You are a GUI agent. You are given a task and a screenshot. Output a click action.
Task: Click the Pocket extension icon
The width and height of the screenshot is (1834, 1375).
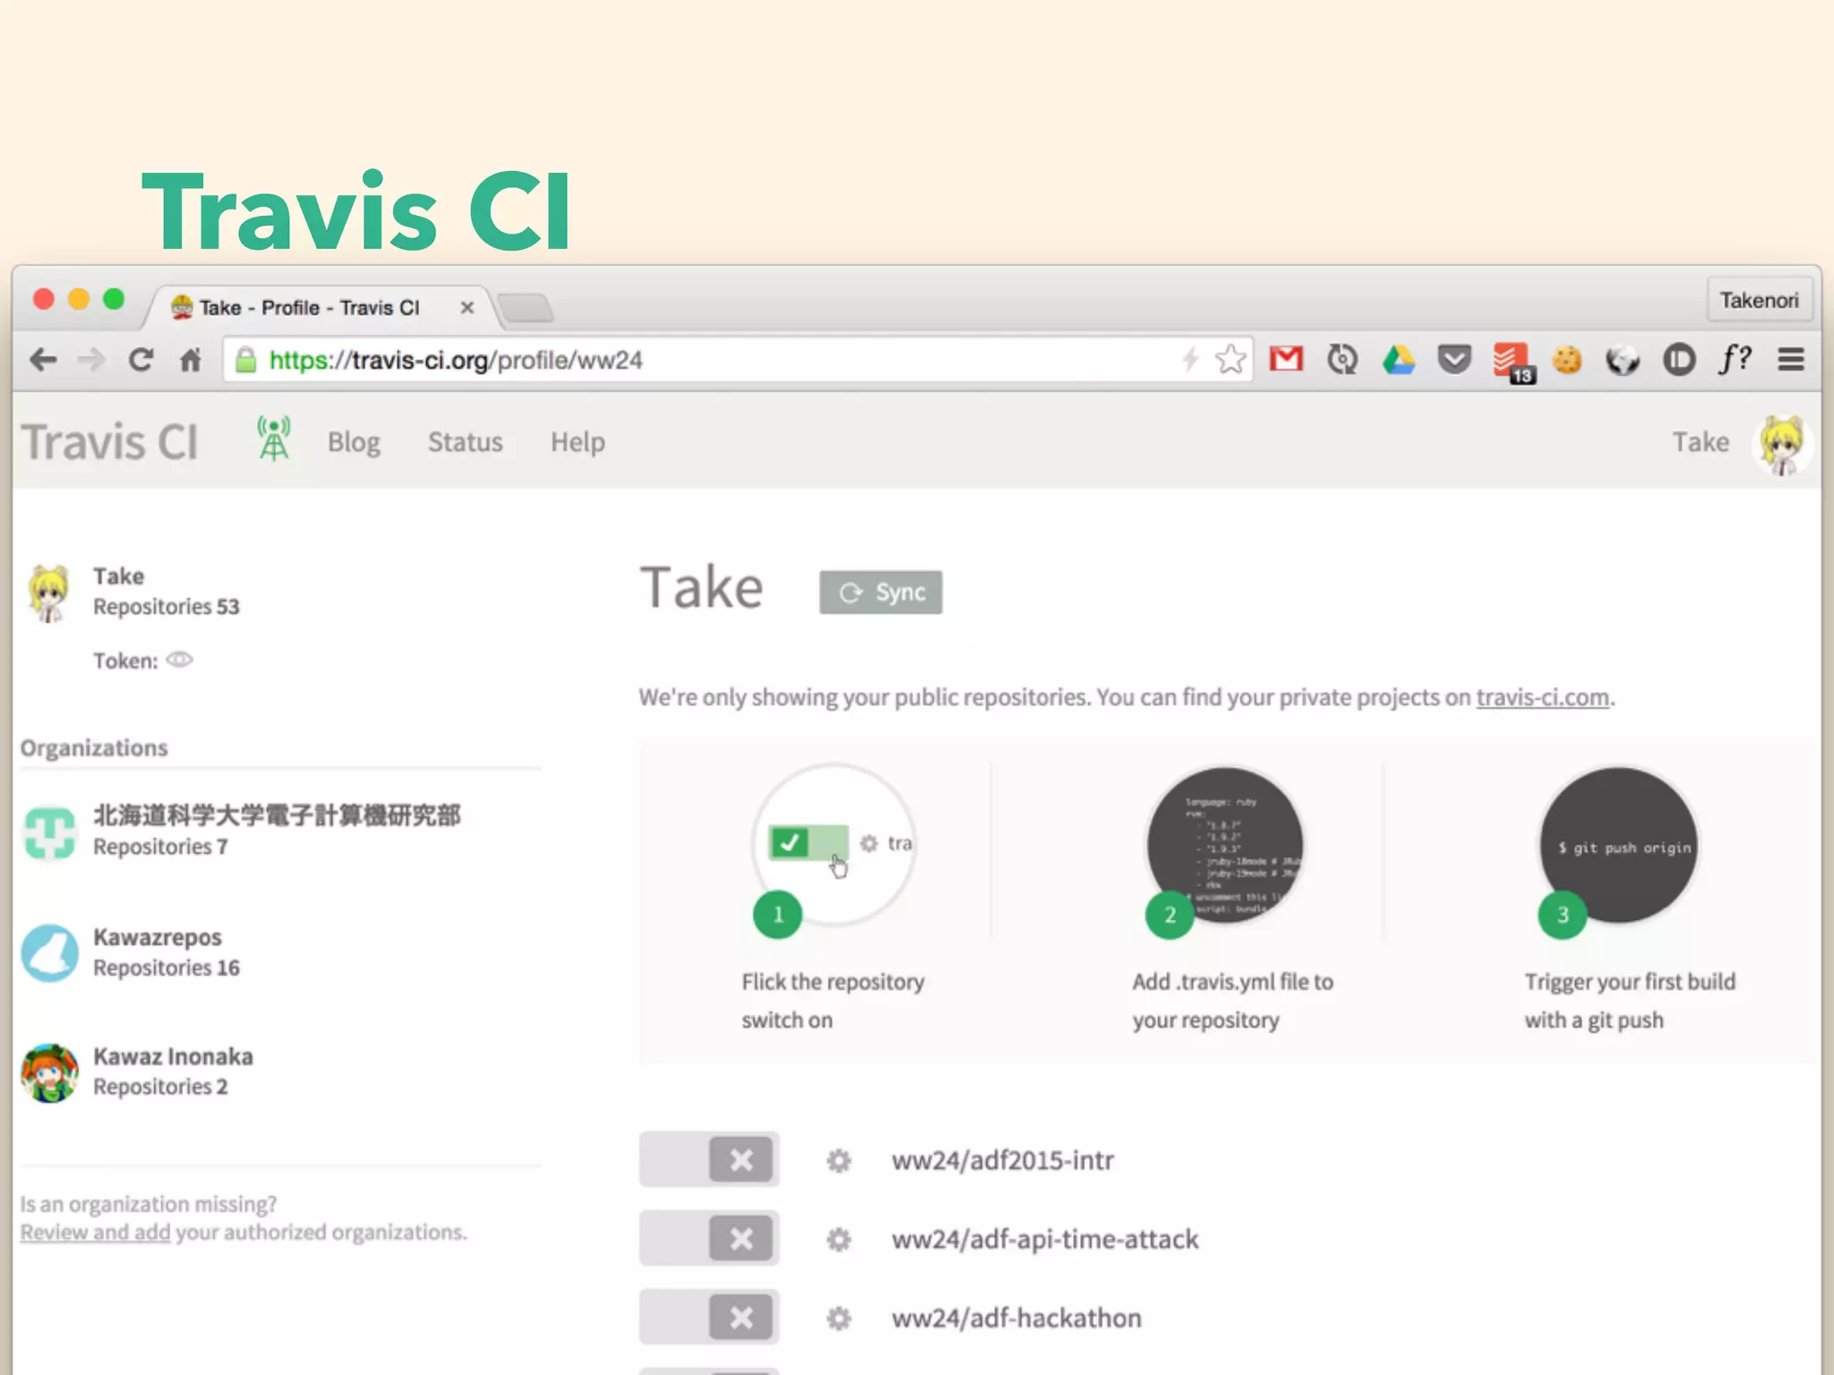tap(1454, 360)
